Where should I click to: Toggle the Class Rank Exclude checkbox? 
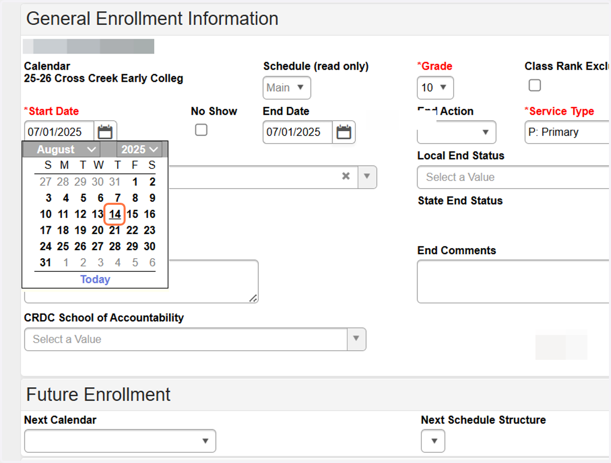535,85
